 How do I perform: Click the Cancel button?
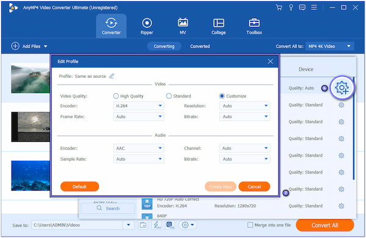pyautogui.click(x=254, y=186)
